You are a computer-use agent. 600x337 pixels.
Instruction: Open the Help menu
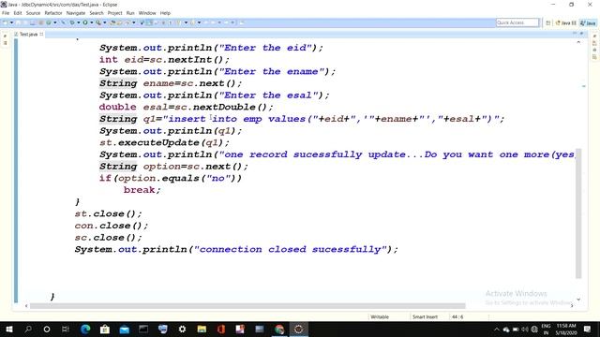(165, 13)
